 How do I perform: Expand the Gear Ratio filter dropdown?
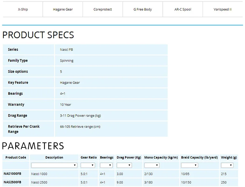[x=88, y=165]
